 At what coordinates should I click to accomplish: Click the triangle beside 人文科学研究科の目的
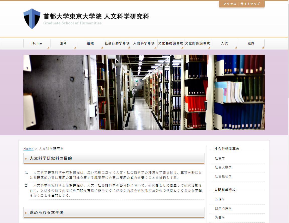point(26,158)
